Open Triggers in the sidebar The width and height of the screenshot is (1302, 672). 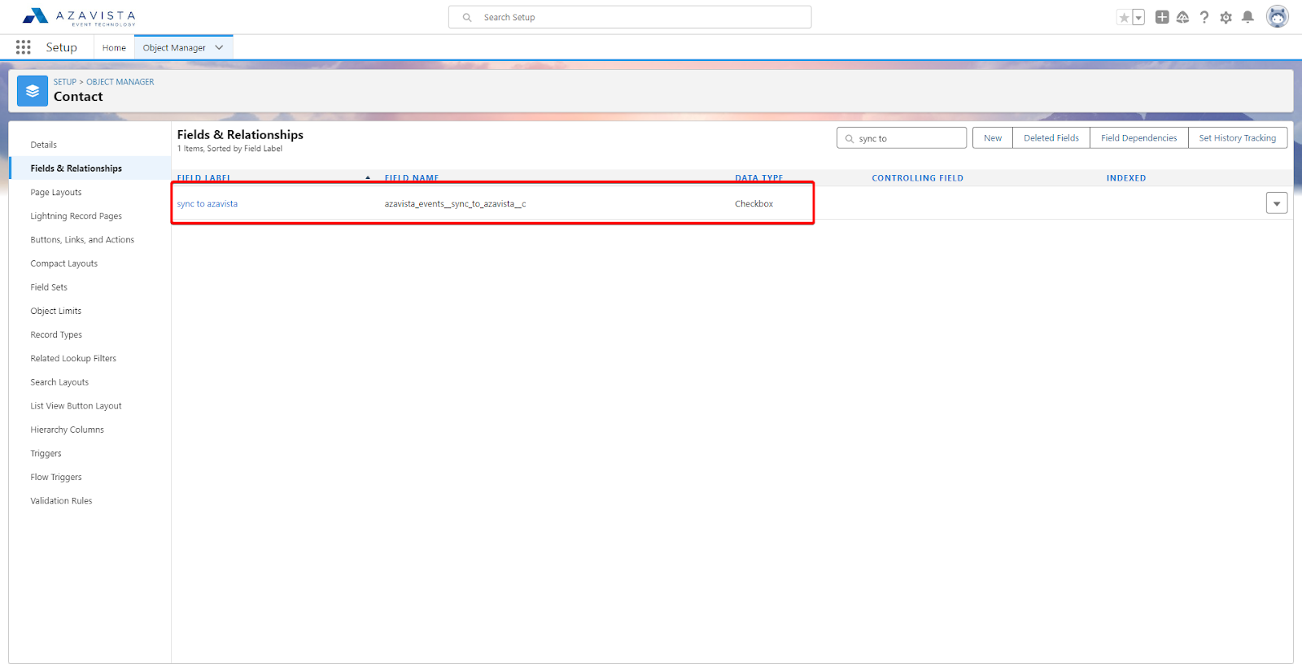tap(46, 454)
